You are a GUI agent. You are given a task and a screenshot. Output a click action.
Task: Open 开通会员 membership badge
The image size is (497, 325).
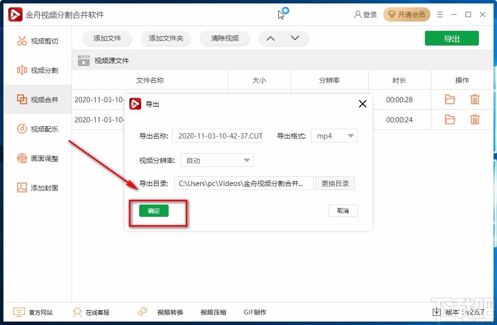407,14
